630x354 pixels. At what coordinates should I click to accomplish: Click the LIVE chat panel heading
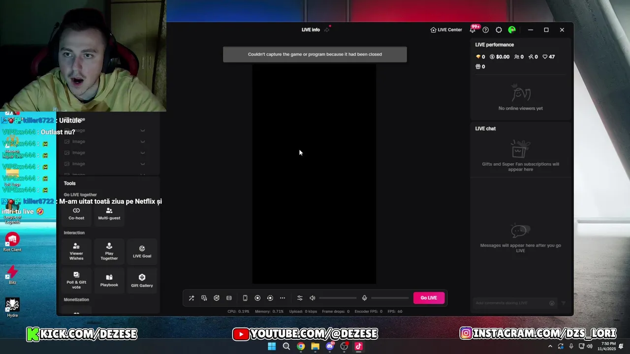click(486, 129)
